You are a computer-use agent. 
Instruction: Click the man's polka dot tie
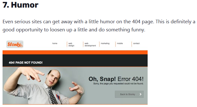53,96
